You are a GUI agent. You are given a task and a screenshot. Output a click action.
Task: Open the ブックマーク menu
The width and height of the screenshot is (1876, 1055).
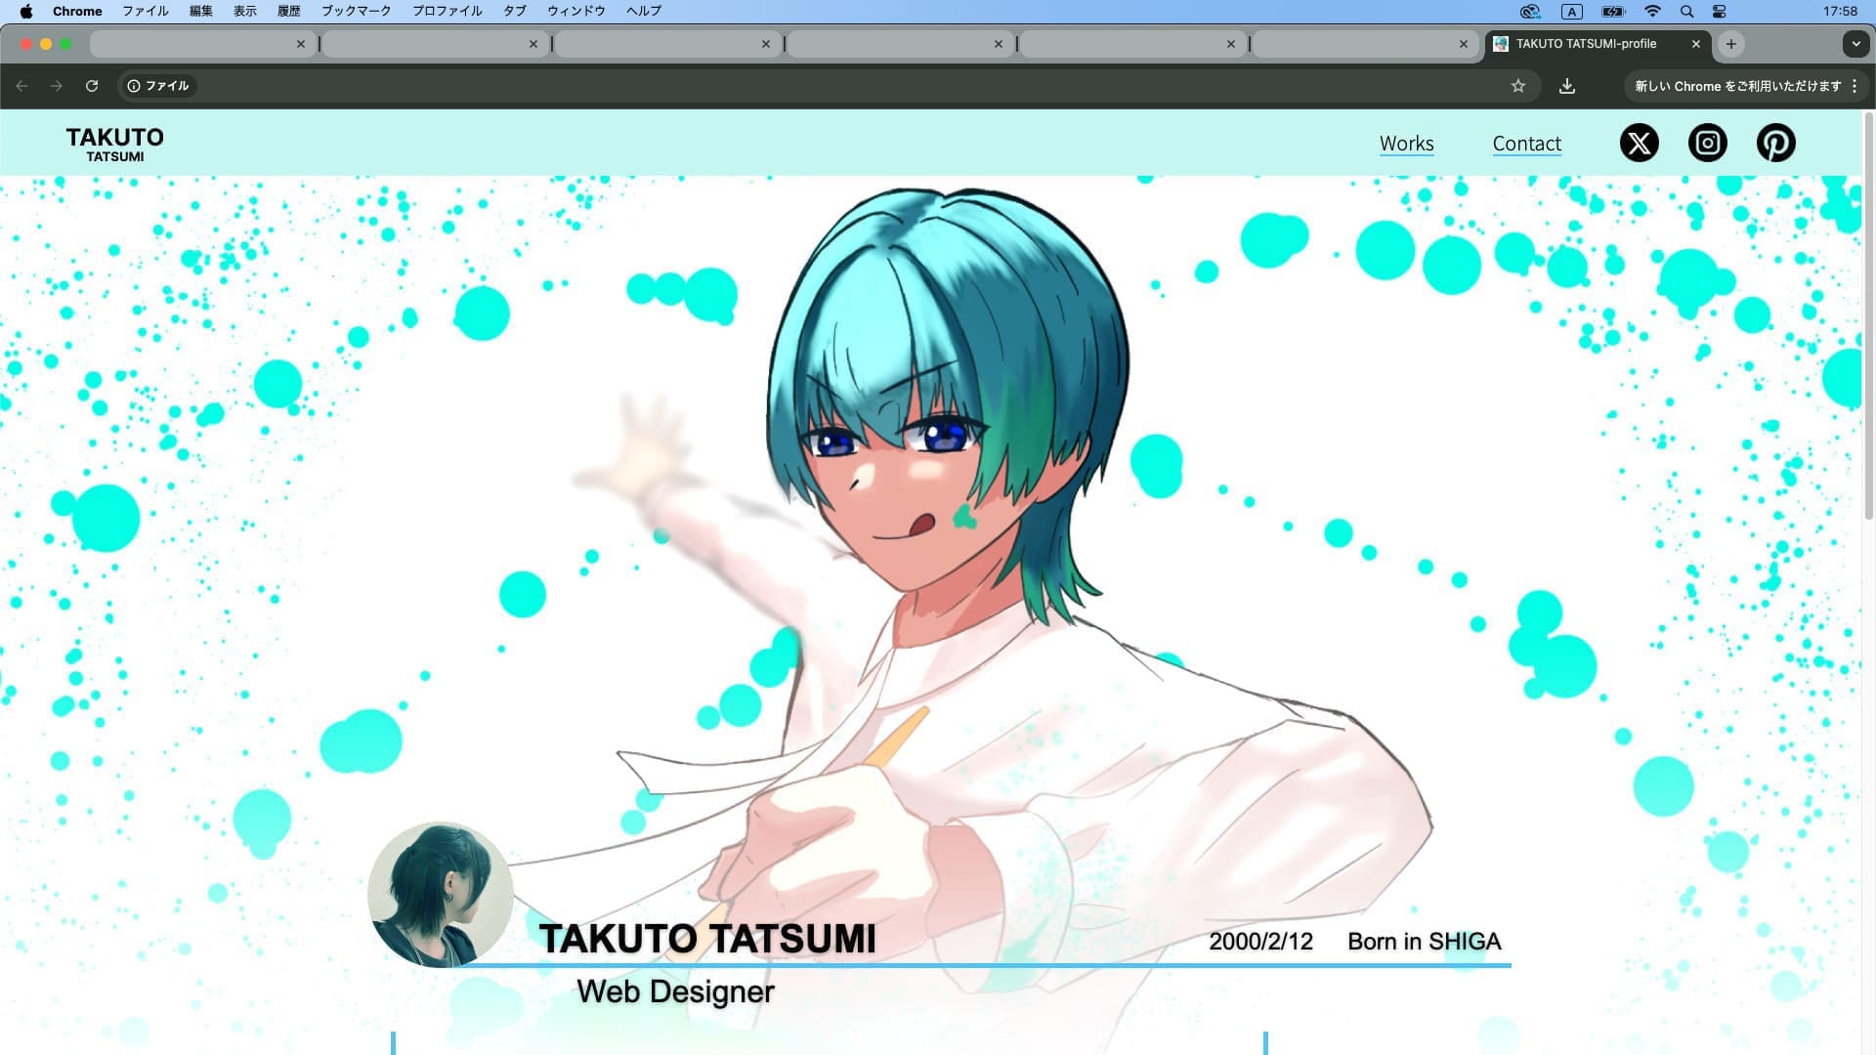click(x=356, y=11)
